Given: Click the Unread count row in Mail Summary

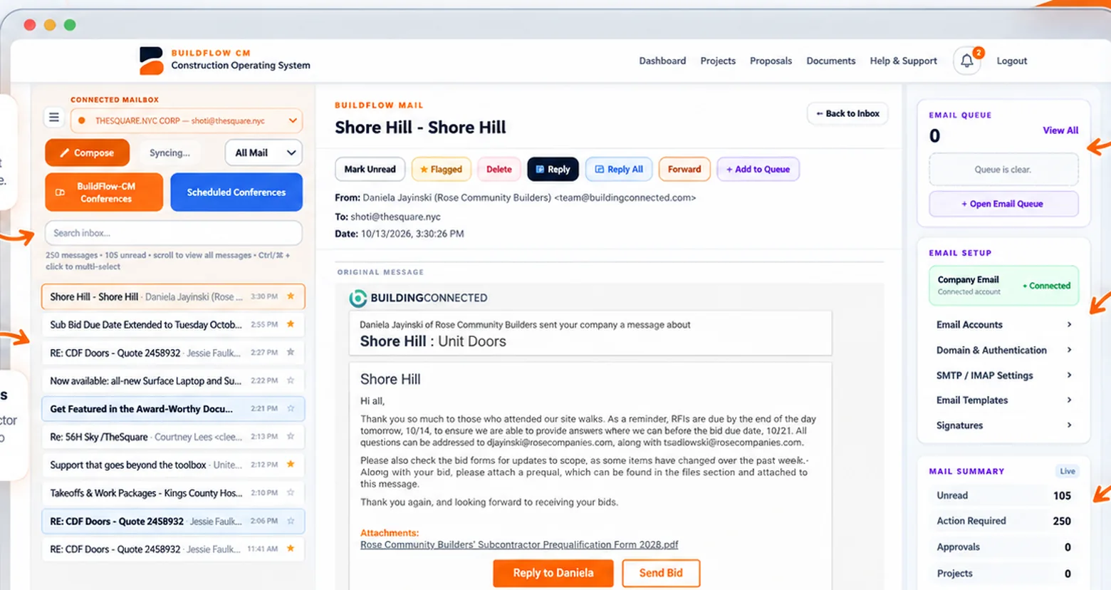Looking at the screenshot, I should click(1003, 495).
